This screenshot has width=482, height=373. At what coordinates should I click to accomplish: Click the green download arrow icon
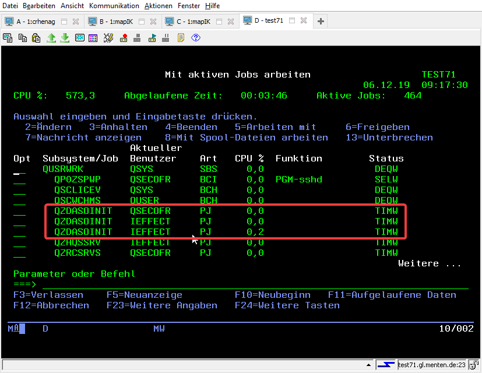click(x=65, y=38)
